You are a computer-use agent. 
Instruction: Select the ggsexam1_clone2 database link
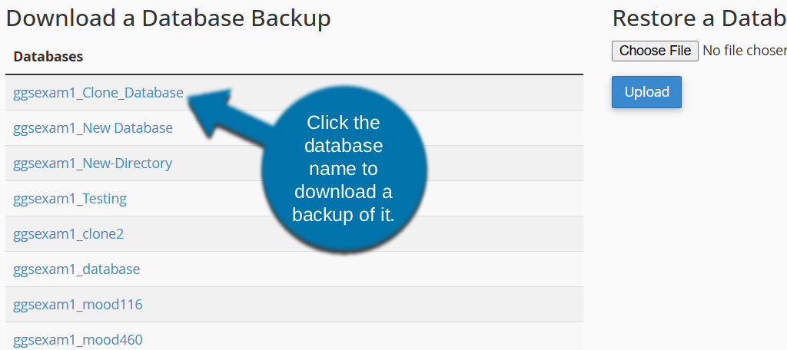click(x=68, y=234)
